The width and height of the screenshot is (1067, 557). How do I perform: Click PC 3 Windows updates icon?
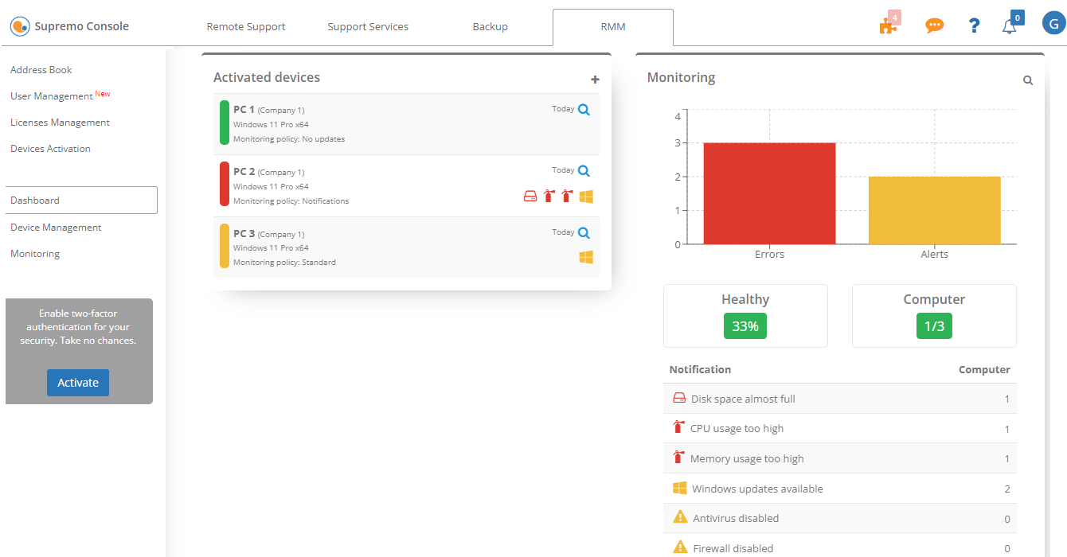(x=586, y=257)
